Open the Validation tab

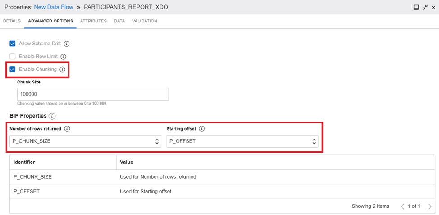tap(145, 21)
